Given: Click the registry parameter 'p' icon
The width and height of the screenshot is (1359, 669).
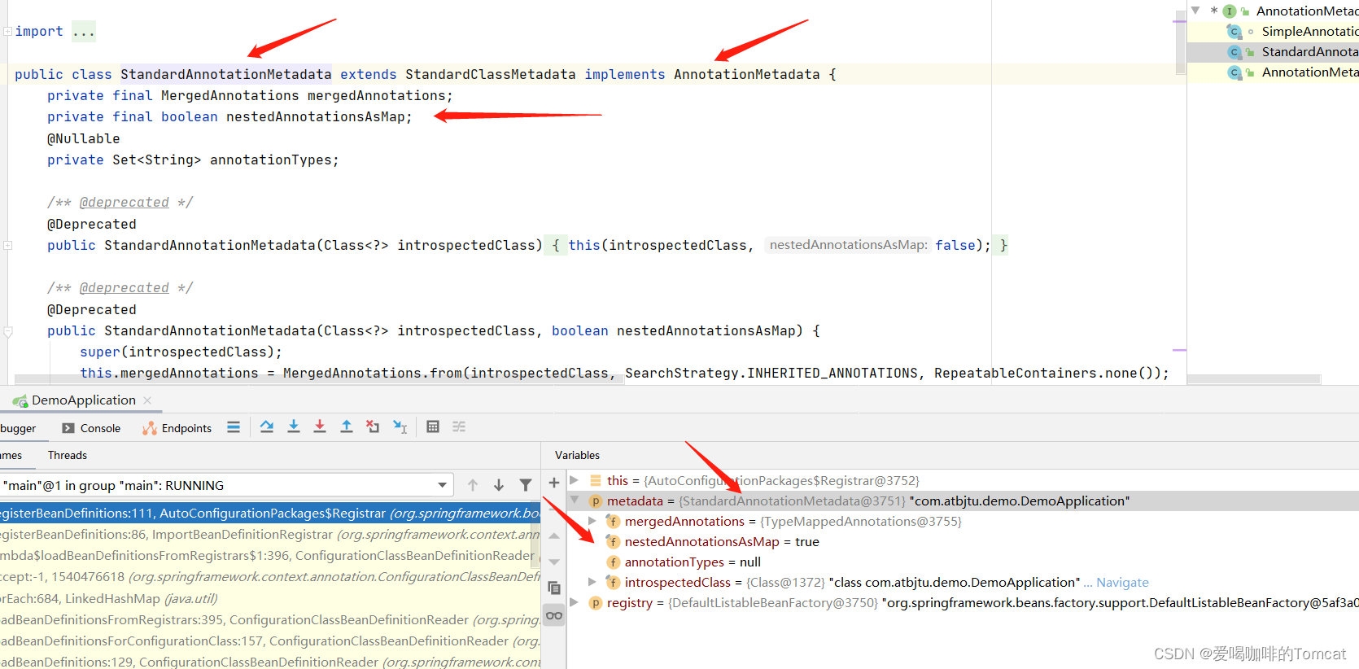Looking at the screenshot, I should (x=596, y=603).
